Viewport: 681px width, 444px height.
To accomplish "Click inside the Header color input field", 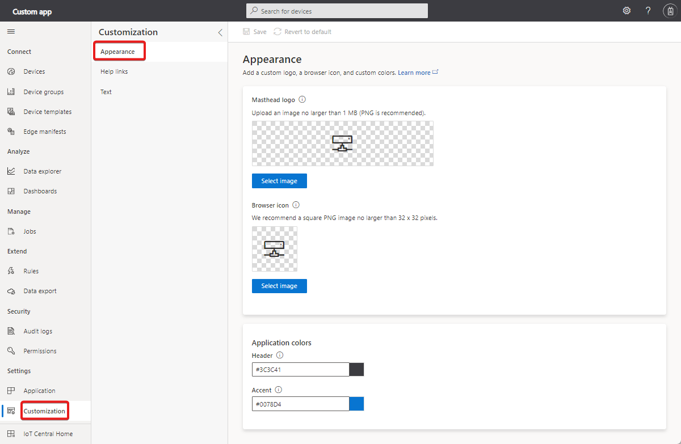I will point(300,369).
